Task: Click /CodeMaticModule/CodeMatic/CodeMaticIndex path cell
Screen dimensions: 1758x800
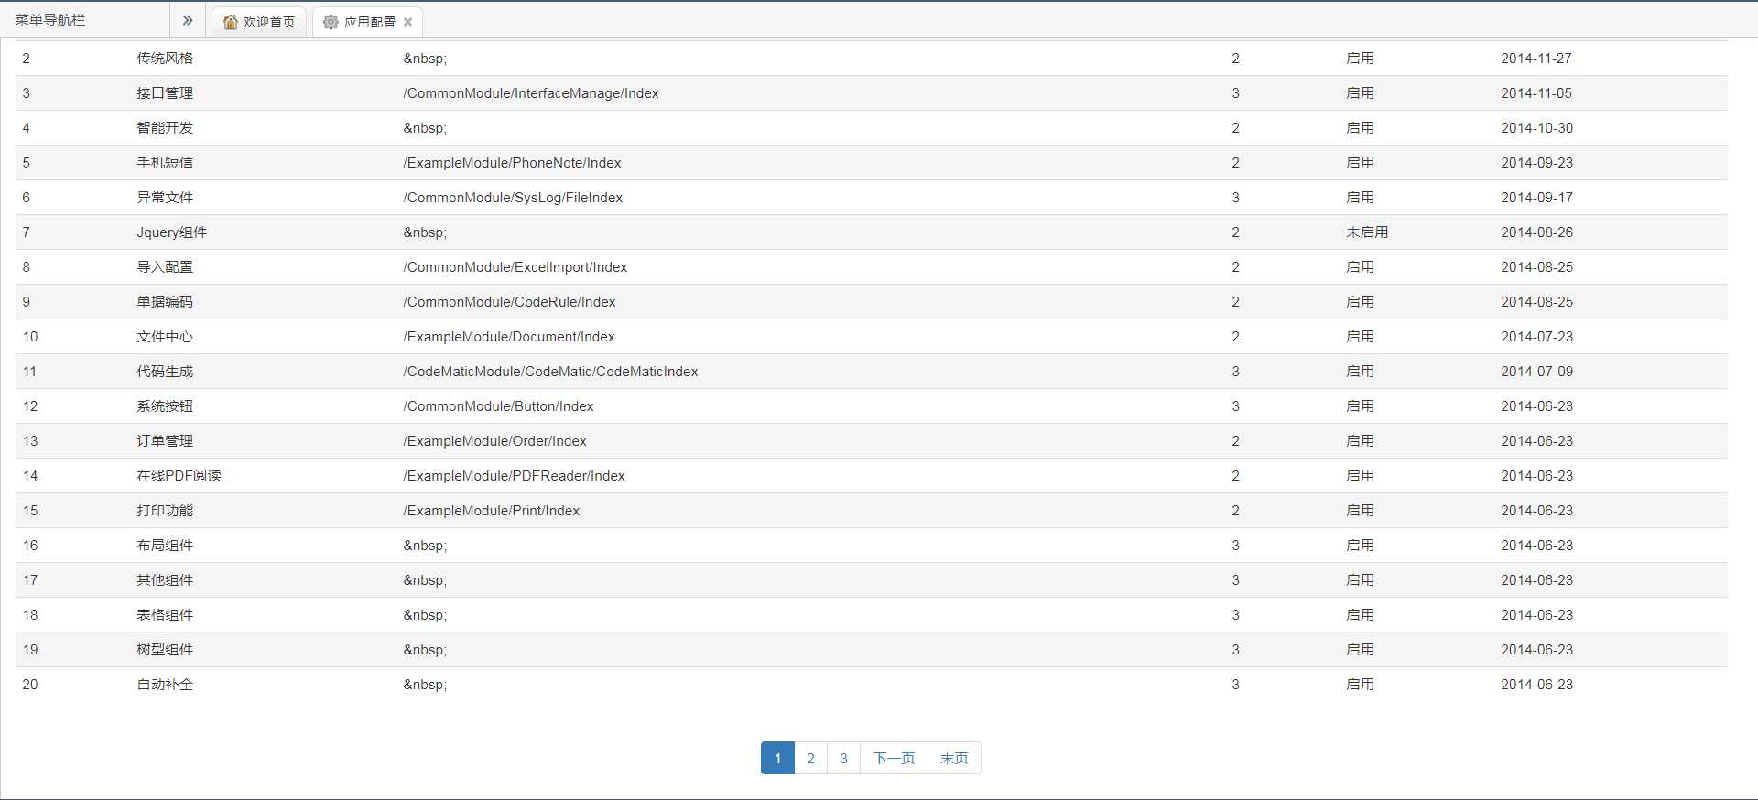Action: [550, 372]
